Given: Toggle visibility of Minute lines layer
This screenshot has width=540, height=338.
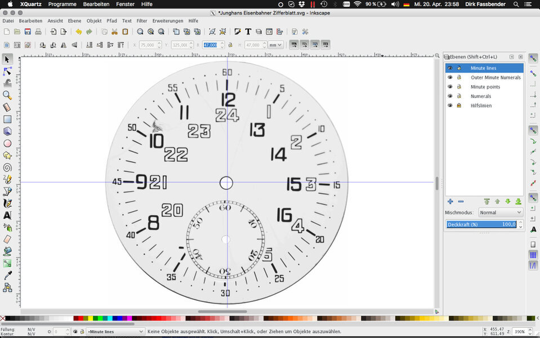Looking at the screenshot, I should [x=450, y=68].
